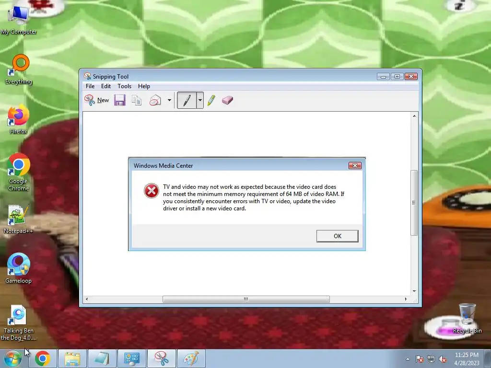Open the Tools menu

(x=124, y=86)
